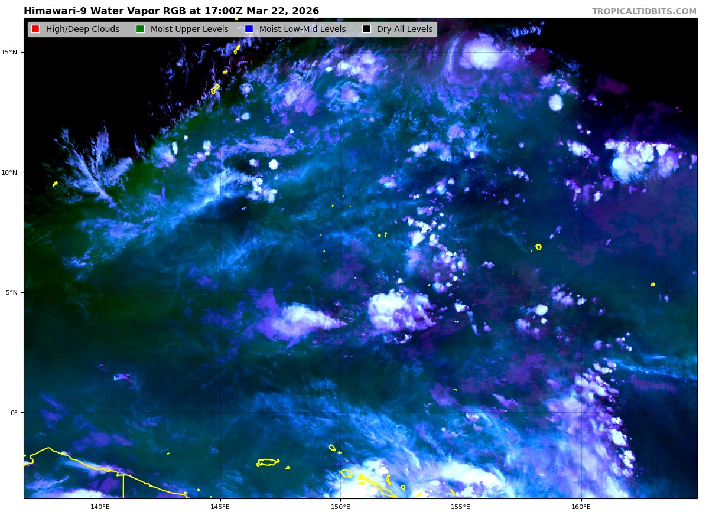Click the black Dry All Levels swatch
Viewport: 709px width, 512px height.
coord(366,30)
